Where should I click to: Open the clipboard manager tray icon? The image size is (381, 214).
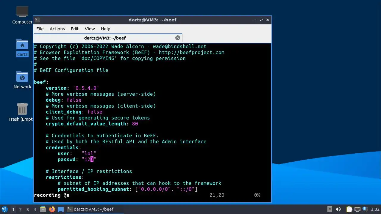tap(349, 209)
